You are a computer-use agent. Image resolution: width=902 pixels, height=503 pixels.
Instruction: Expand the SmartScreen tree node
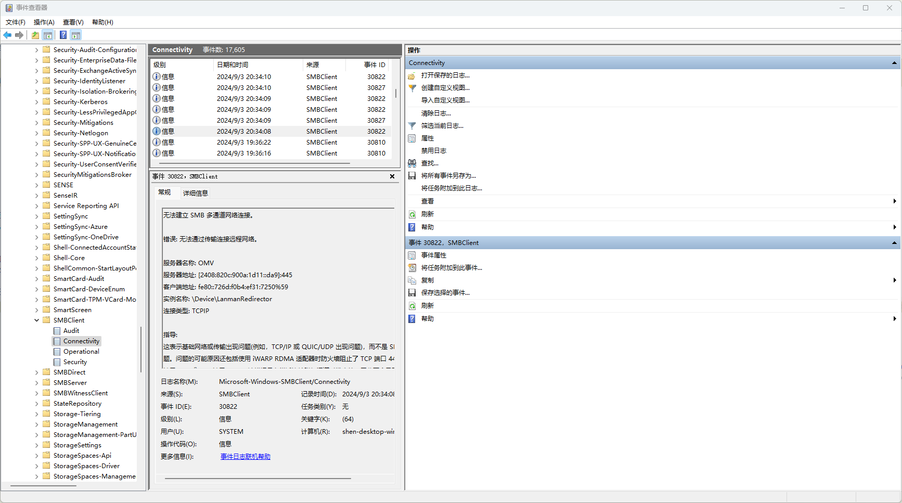point(36,310)
